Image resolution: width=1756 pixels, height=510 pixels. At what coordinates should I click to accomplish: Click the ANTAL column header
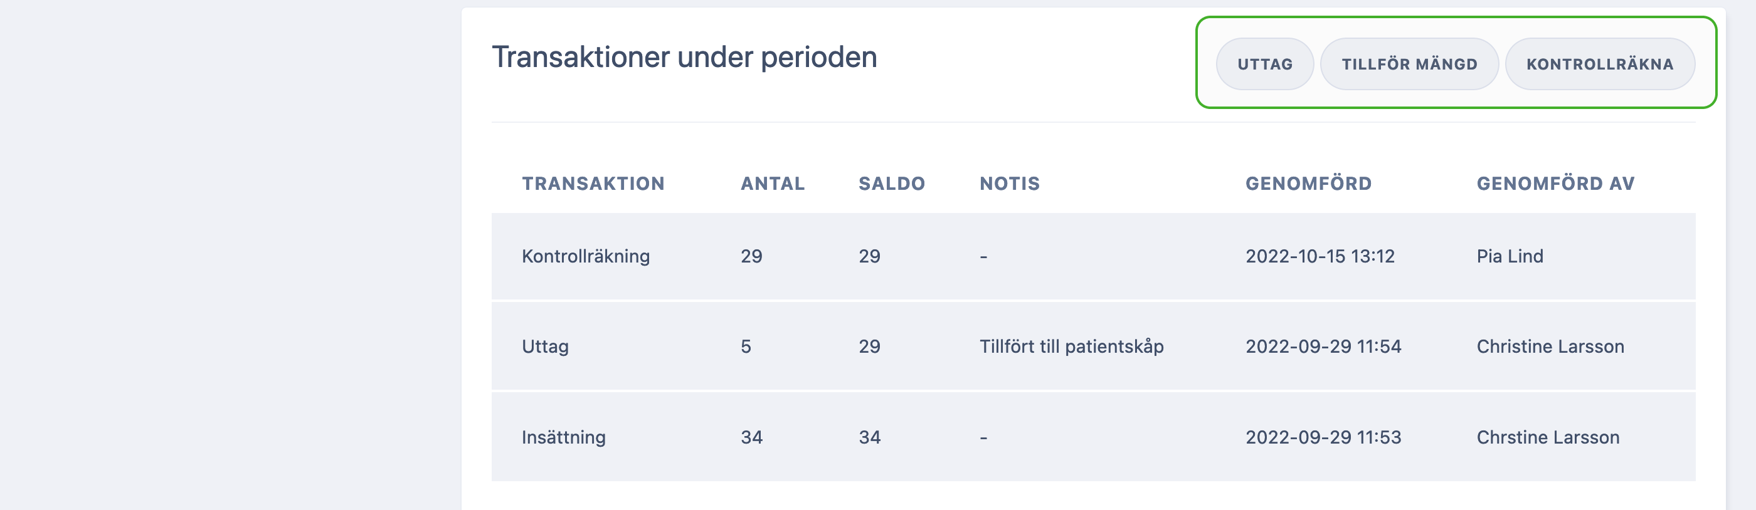click(x=773, y=183)
